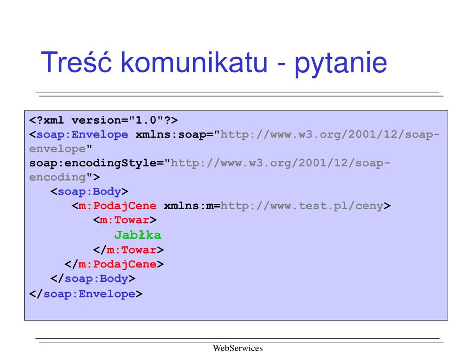This screenshot has width=475, height=356.
Task: Click the 'xmlns:soap=' attribute text
Action: tap(174, 134)
